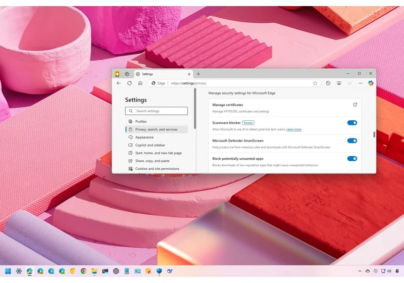Select the Settings browser tab
Image resolution: width=404 pixels, height=283 pixels.
click(x=163, y=74)
